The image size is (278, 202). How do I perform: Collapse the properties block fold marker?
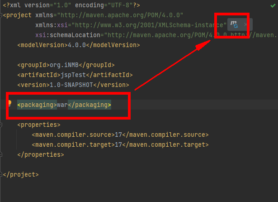(2, 125)
